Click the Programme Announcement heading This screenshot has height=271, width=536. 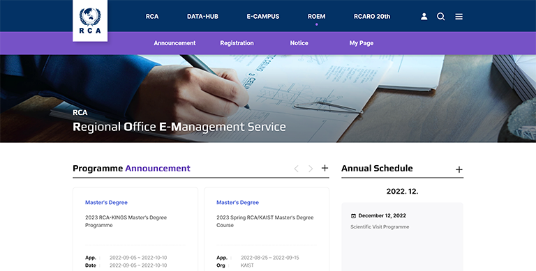[x=132, y=169]
